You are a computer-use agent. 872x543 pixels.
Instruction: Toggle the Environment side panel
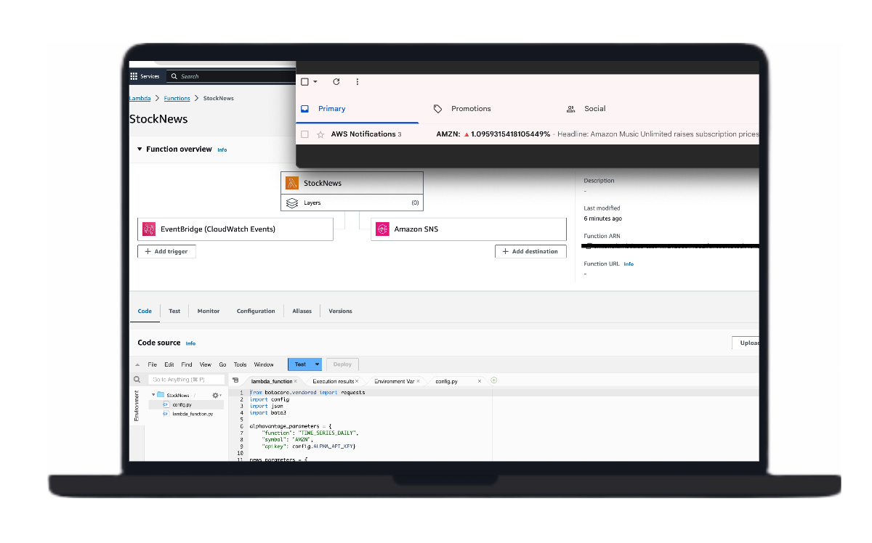tap(136, 406)
